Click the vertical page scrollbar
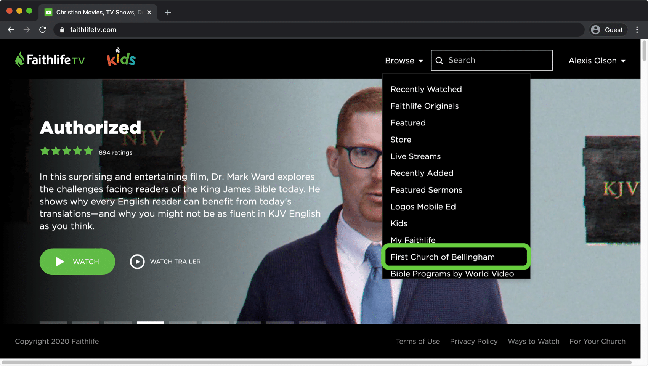Viewport: 648px width, 366px height. coord(644,50)
